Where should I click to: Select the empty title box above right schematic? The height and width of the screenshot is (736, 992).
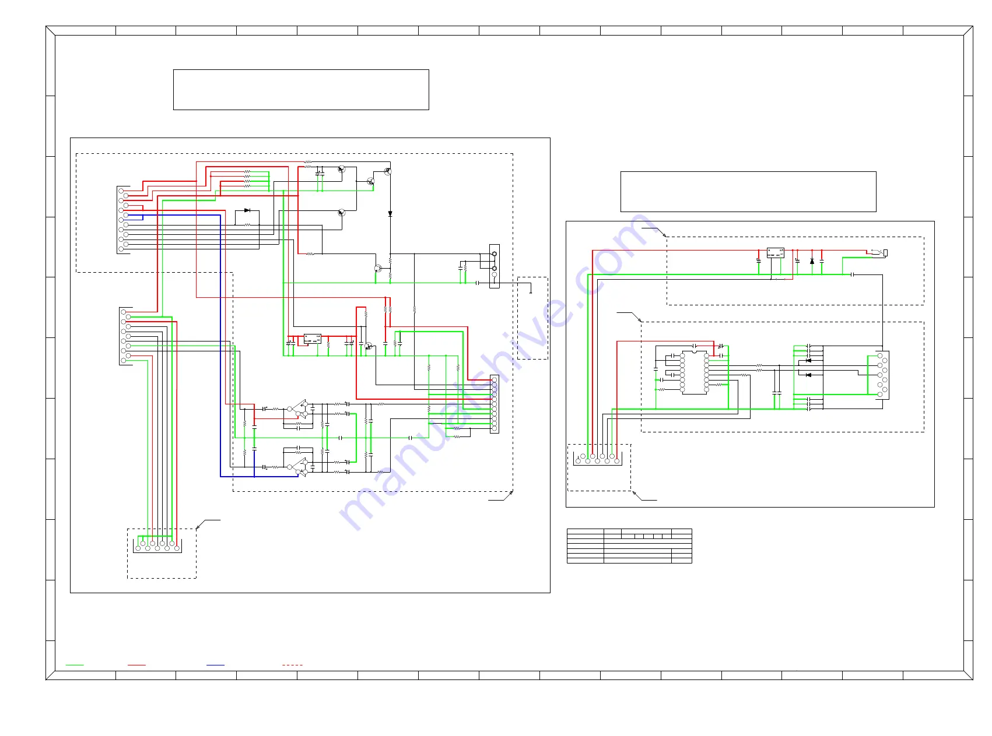748,192
